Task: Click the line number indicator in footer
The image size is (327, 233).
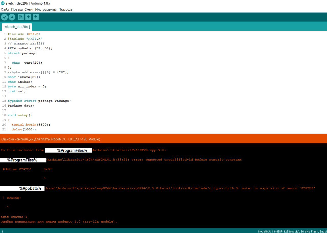Action: pos(2,231)
